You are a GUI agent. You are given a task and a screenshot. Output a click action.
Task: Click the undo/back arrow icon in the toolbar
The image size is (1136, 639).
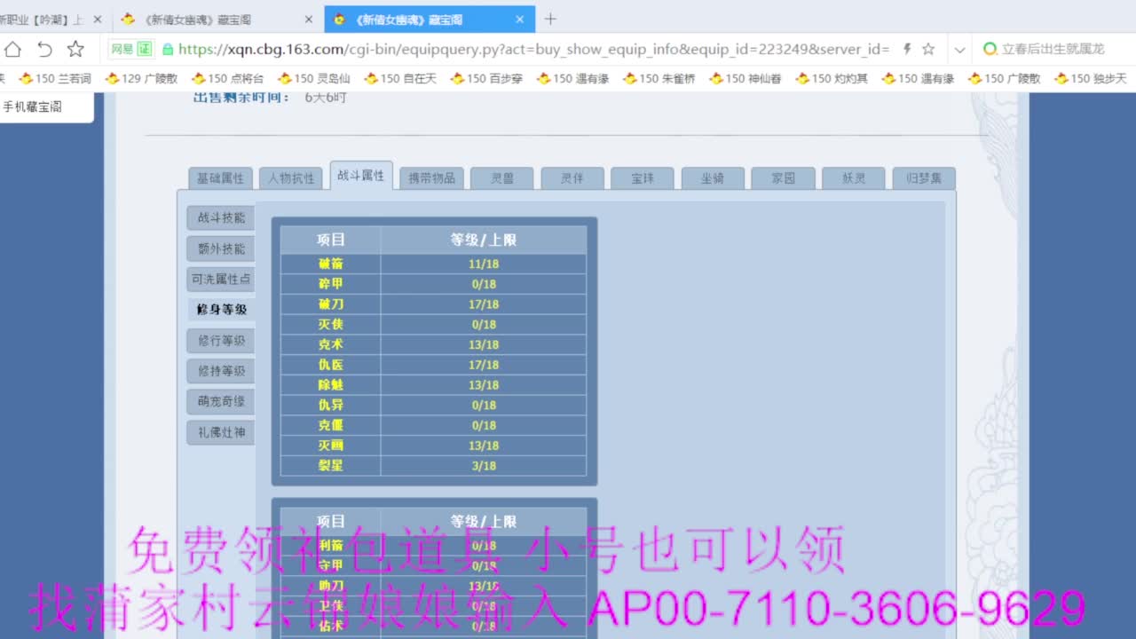tap(44, 49)
